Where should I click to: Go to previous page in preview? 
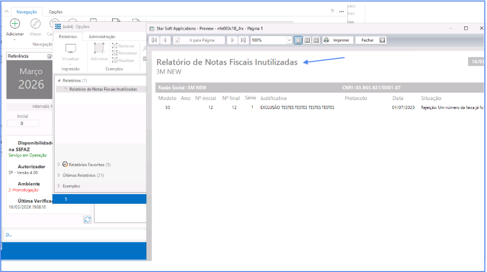click(165, 40)
